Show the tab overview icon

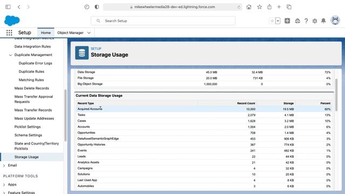coord(289,7)
